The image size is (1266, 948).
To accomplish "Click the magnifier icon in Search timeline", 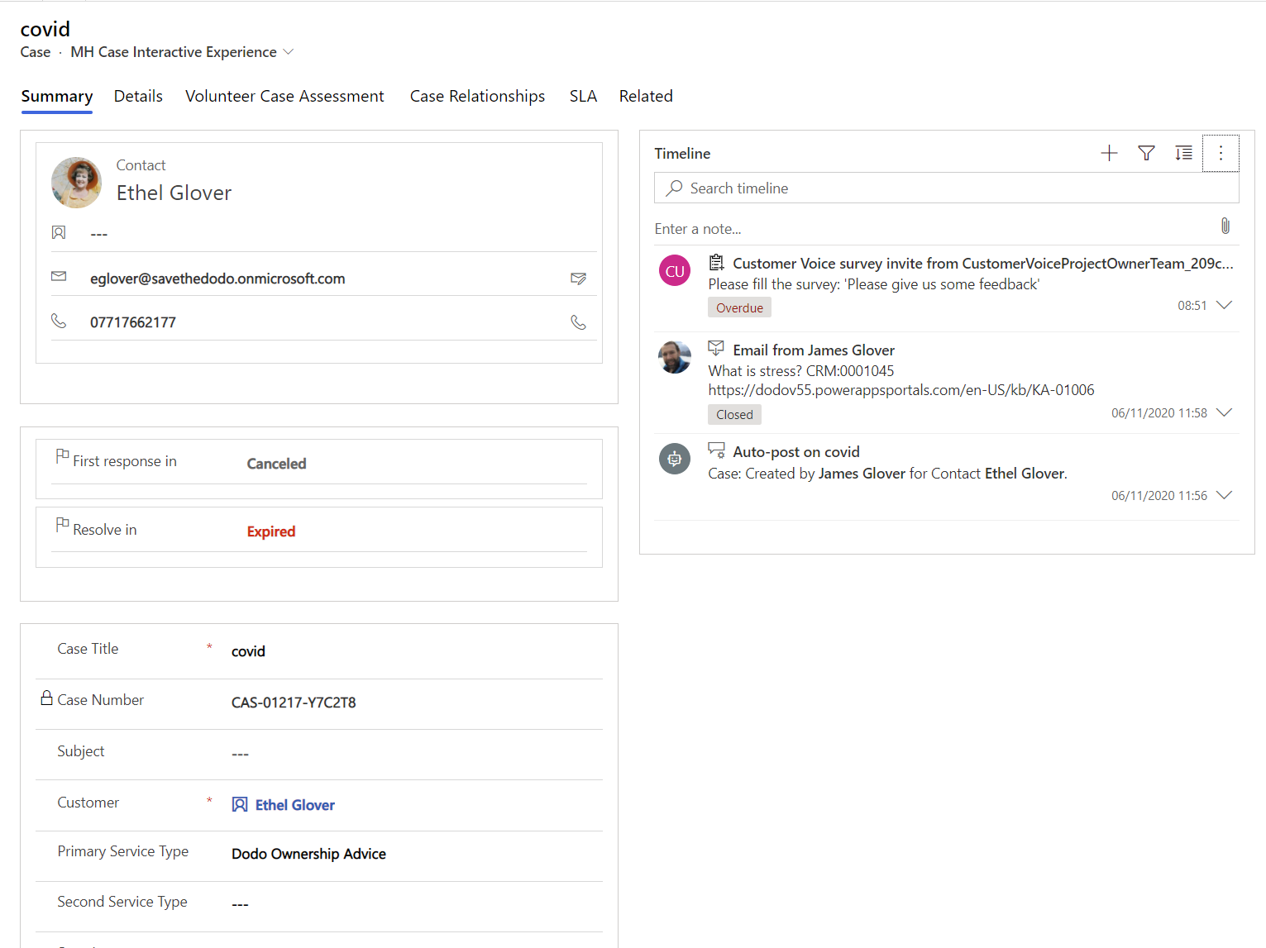I will [x=675, y=188].
